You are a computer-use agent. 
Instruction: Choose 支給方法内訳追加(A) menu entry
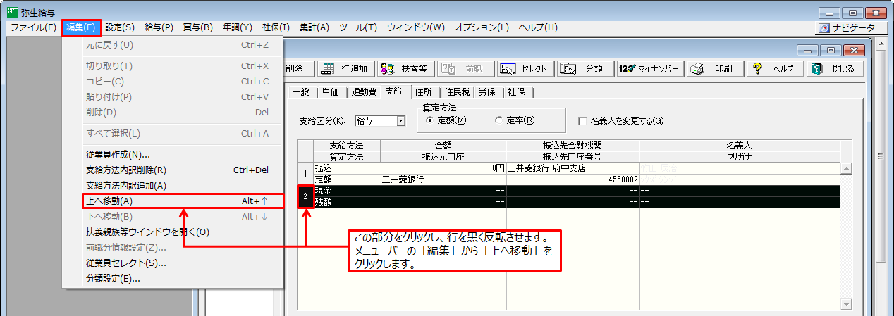point(173,185)
